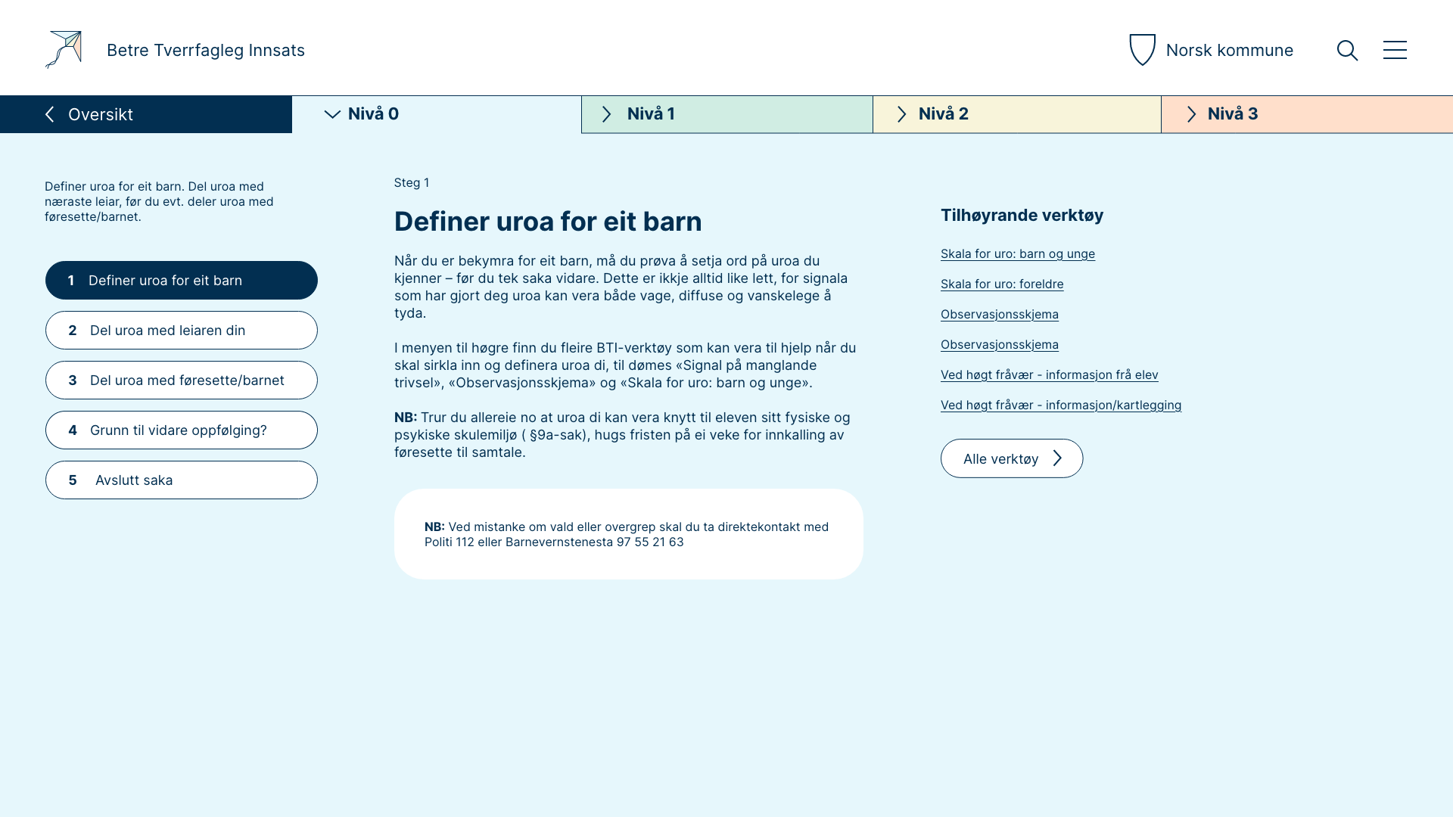Open Skala for uro: foreldre link
The image size is (1453, 817).
(1001, 284)
